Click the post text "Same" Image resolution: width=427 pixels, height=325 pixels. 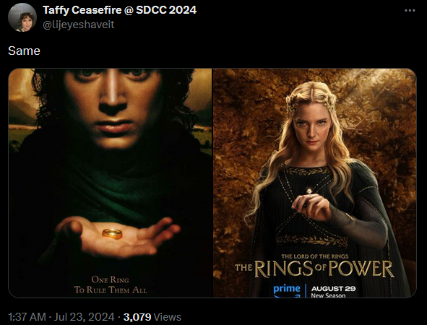(x=25, y=51)
